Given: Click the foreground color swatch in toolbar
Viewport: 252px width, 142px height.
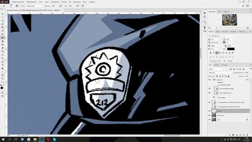Looking at the screenshot, I should [x=2, y=88].
